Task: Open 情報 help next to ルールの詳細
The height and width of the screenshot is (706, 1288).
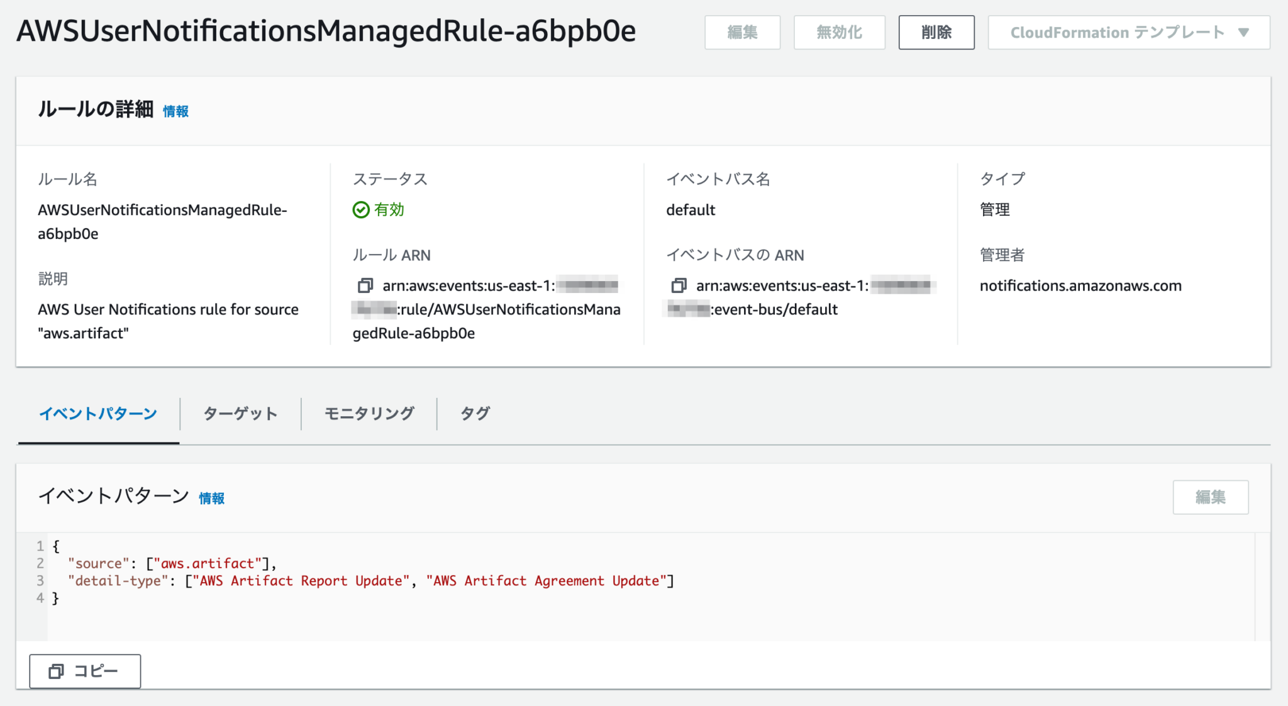Action: tap(175, 111)
